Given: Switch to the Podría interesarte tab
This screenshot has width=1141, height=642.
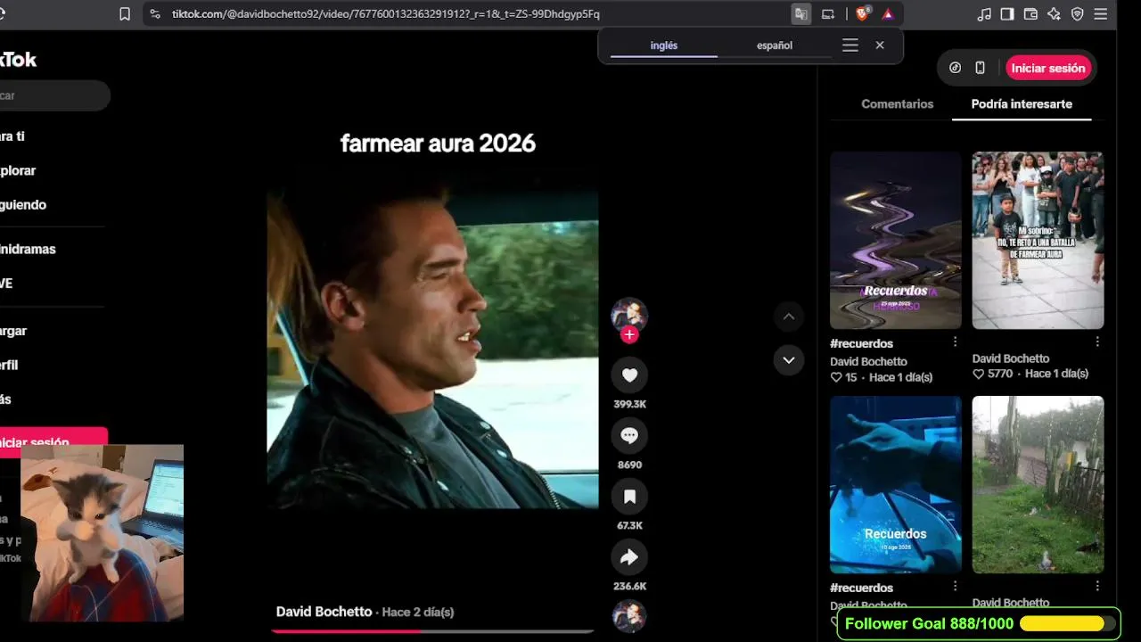Looking at the screenshot, I should click(x=1022, y=104).
